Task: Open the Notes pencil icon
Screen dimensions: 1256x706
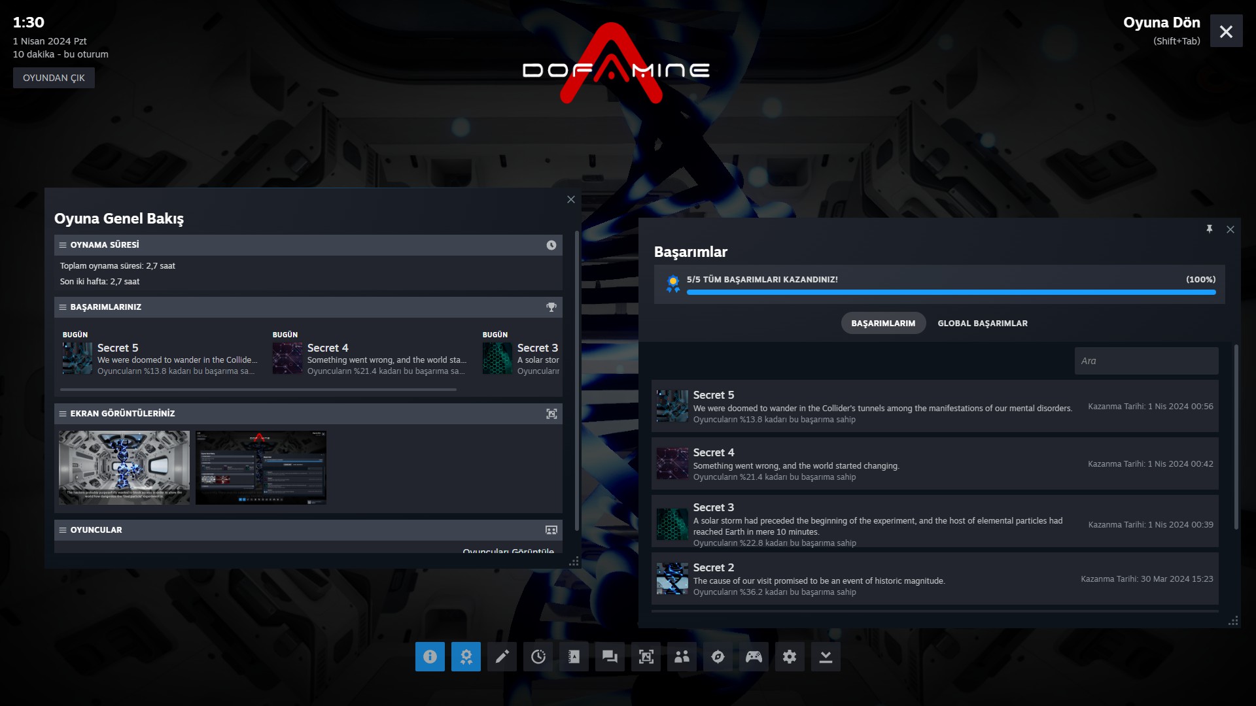Action: coord(502,656)
